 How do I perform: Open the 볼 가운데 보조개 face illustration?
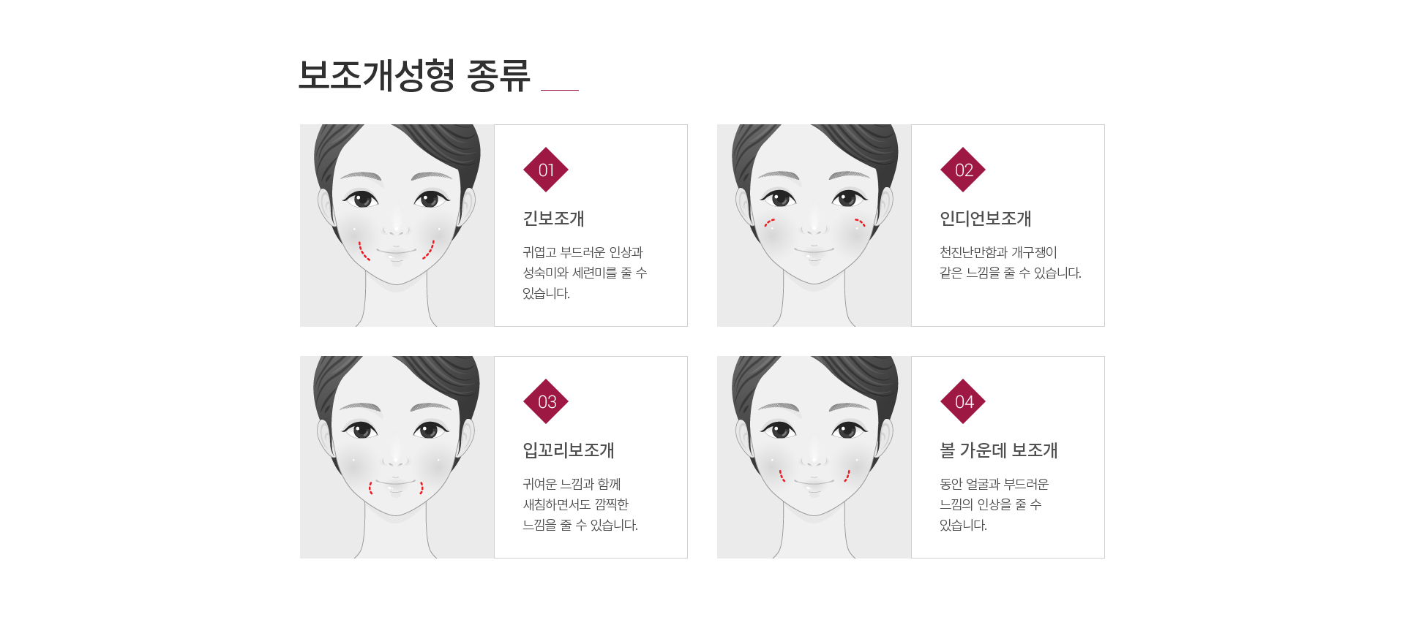click(x=814, y=457)
